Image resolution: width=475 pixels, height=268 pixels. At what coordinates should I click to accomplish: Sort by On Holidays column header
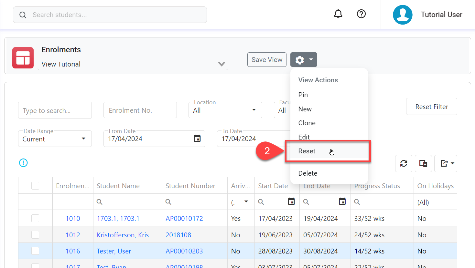point(435,186)
